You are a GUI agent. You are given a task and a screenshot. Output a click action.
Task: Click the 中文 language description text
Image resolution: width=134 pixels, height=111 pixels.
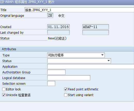(x=61, y=16)
